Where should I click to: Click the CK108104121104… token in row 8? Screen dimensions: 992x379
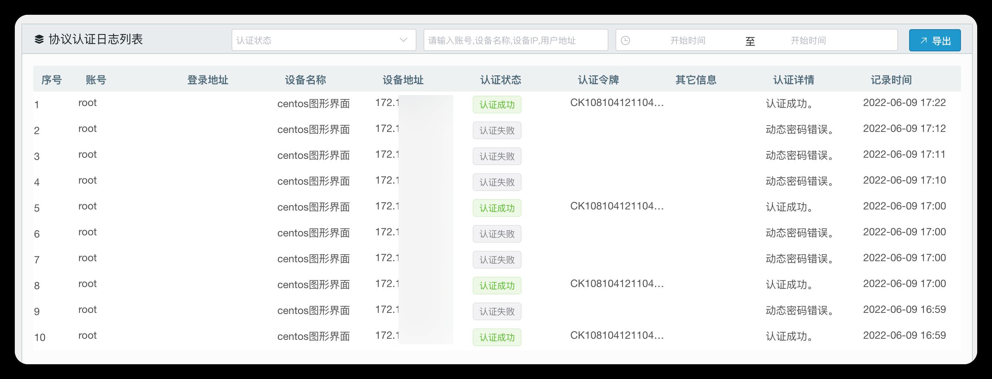point(617,284)
